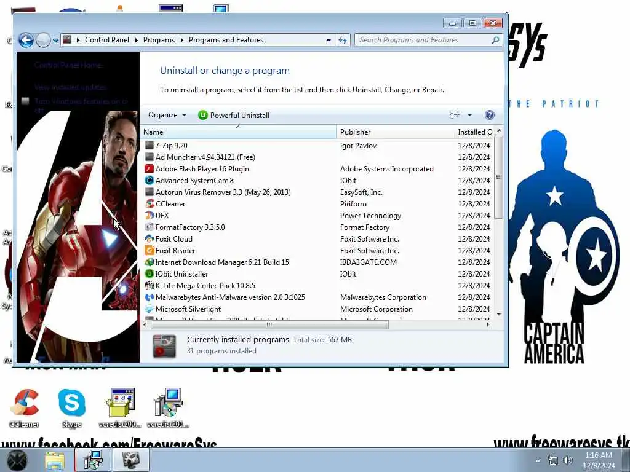The width and height of the screenshot is (630, 472).
Task: Go to Control Panel breadcrumb
Action: pyautogui.click(x=107, y=40)
